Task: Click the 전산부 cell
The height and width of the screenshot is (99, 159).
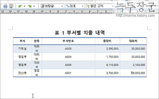Action: [x=23, y=73]
